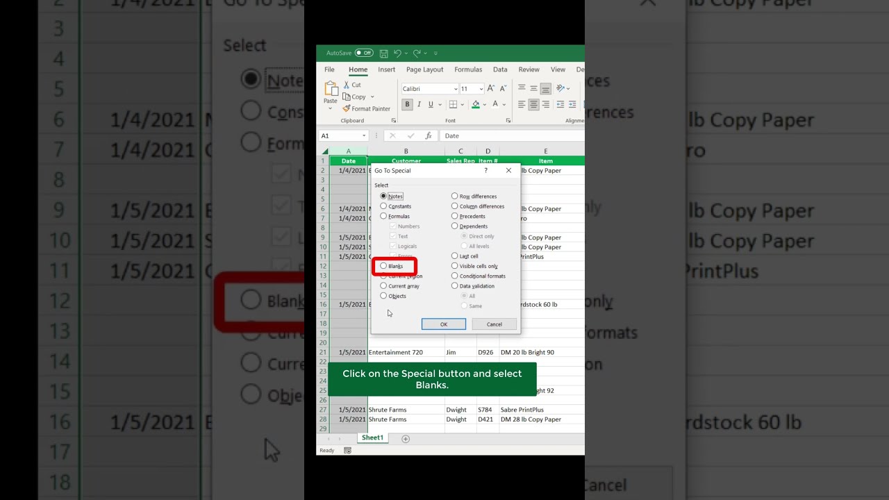Image resolution: width=889 pixels, height=500 pixels.
Task: Apply the green fill color swatch
Action: point(476,105)
